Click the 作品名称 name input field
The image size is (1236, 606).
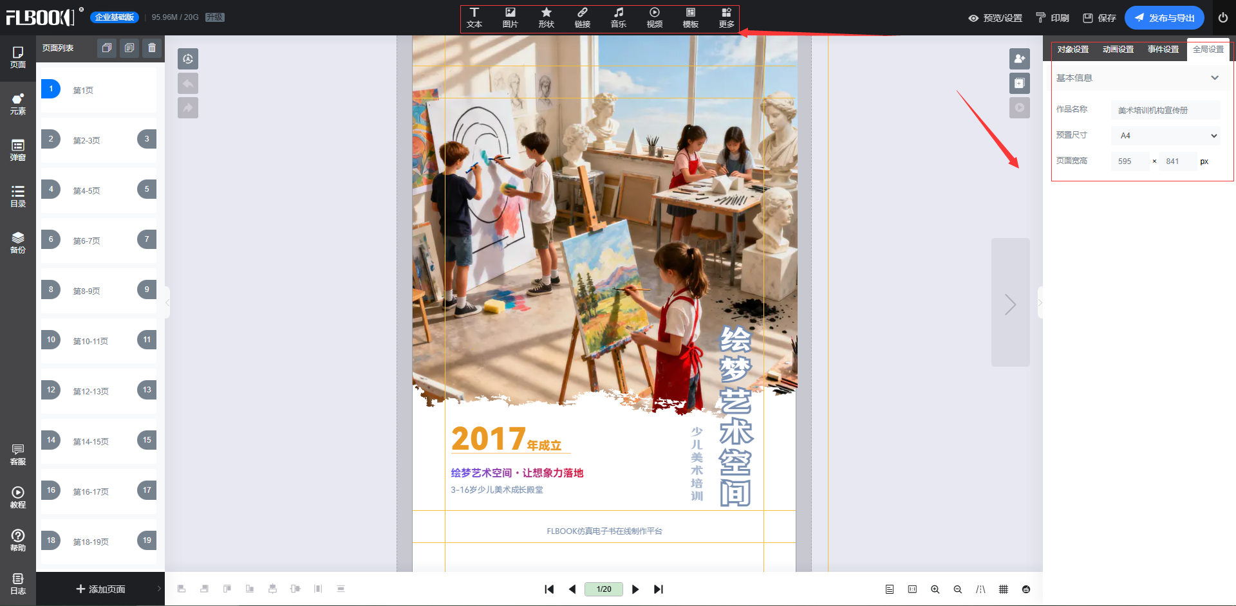1165,110
